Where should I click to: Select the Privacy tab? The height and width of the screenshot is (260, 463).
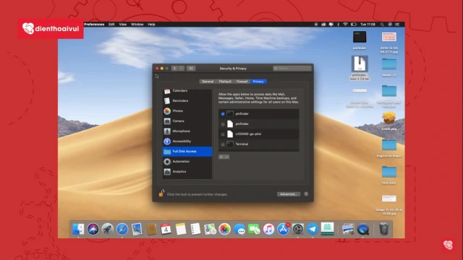click(x=258, y=82)
